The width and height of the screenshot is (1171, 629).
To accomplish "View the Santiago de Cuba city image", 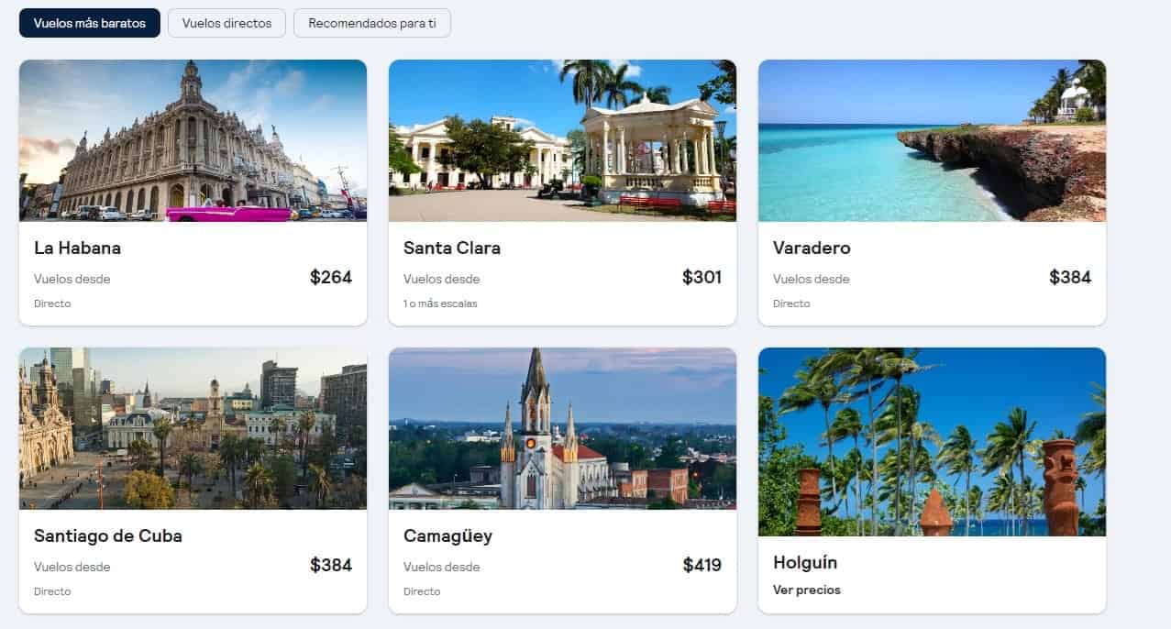I will (193, 428).
